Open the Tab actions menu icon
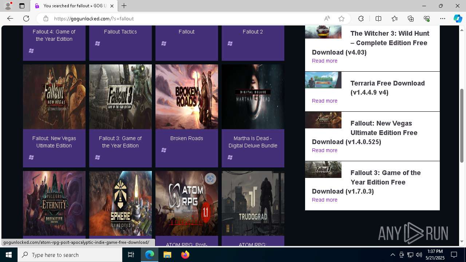 coord(22,6)
